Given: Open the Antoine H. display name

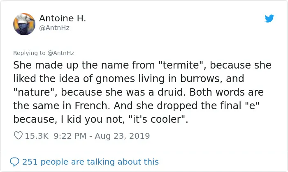Looking at the screenshot, I should click(x=63, y=18).
